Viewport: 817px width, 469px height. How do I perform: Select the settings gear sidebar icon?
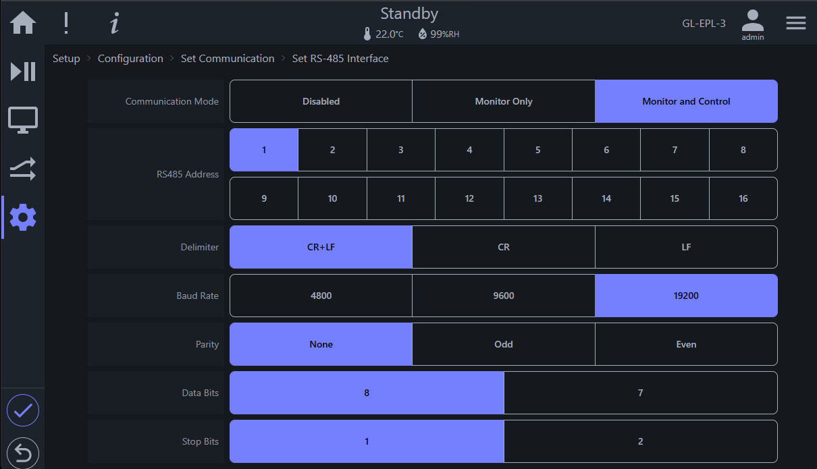tap(23, 217)
